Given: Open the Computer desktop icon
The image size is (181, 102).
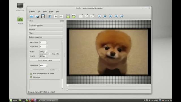Looking at the screenshot, I should (20, 7).
